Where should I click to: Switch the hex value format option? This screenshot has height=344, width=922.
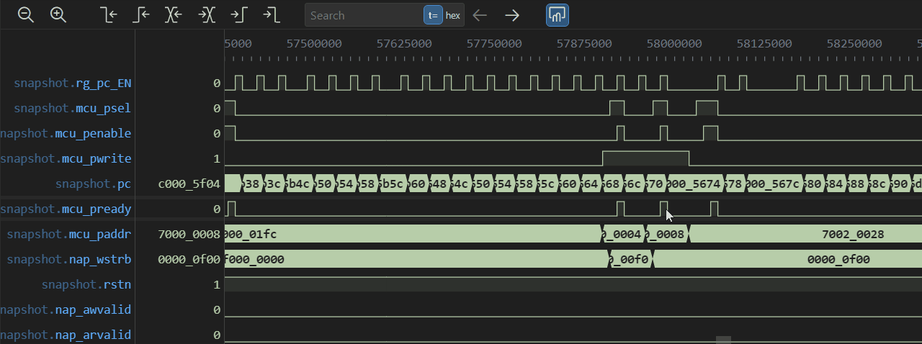[x=453, y=15]
